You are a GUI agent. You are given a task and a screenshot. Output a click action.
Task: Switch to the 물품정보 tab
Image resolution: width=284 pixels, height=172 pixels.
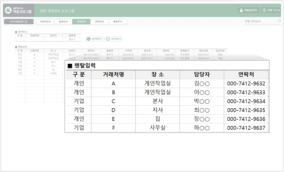click(x=63, y=22)
